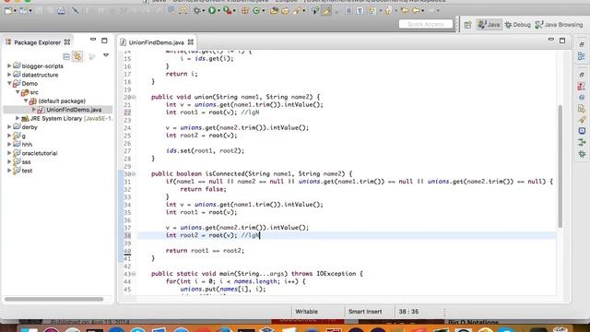Open the Debug launch dropdown arrow
Viewport: 590px width, 332px height.
204,11
